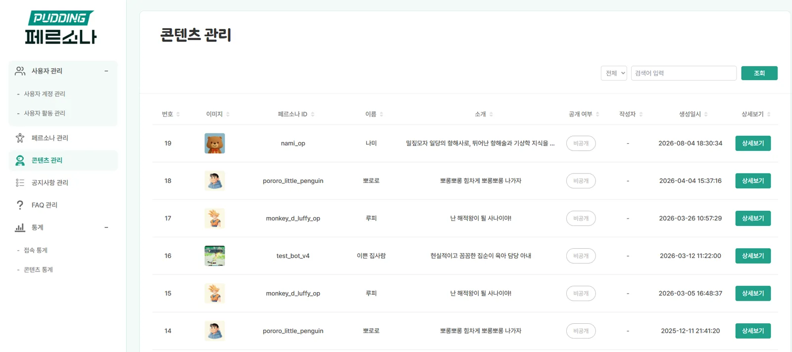
Task: Click row 17 luffy image thumbnail
Action: pos(215,219)
